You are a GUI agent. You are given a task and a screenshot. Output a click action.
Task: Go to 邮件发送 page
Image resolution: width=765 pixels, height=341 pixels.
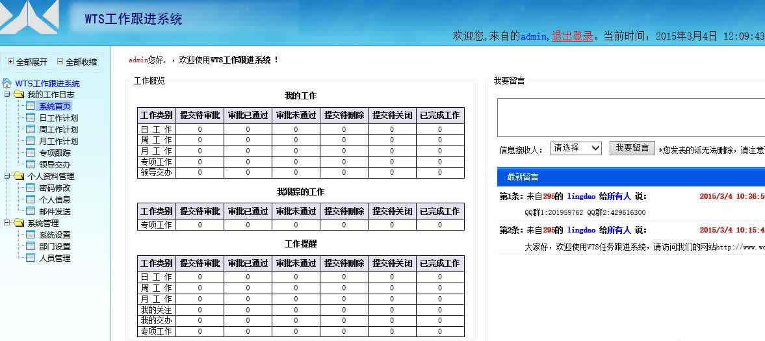(x=55, y=211)
